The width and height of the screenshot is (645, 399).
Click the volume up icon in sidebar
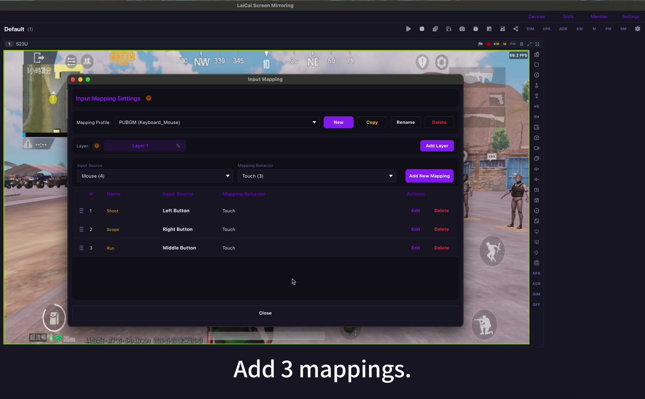coord(537,169)
